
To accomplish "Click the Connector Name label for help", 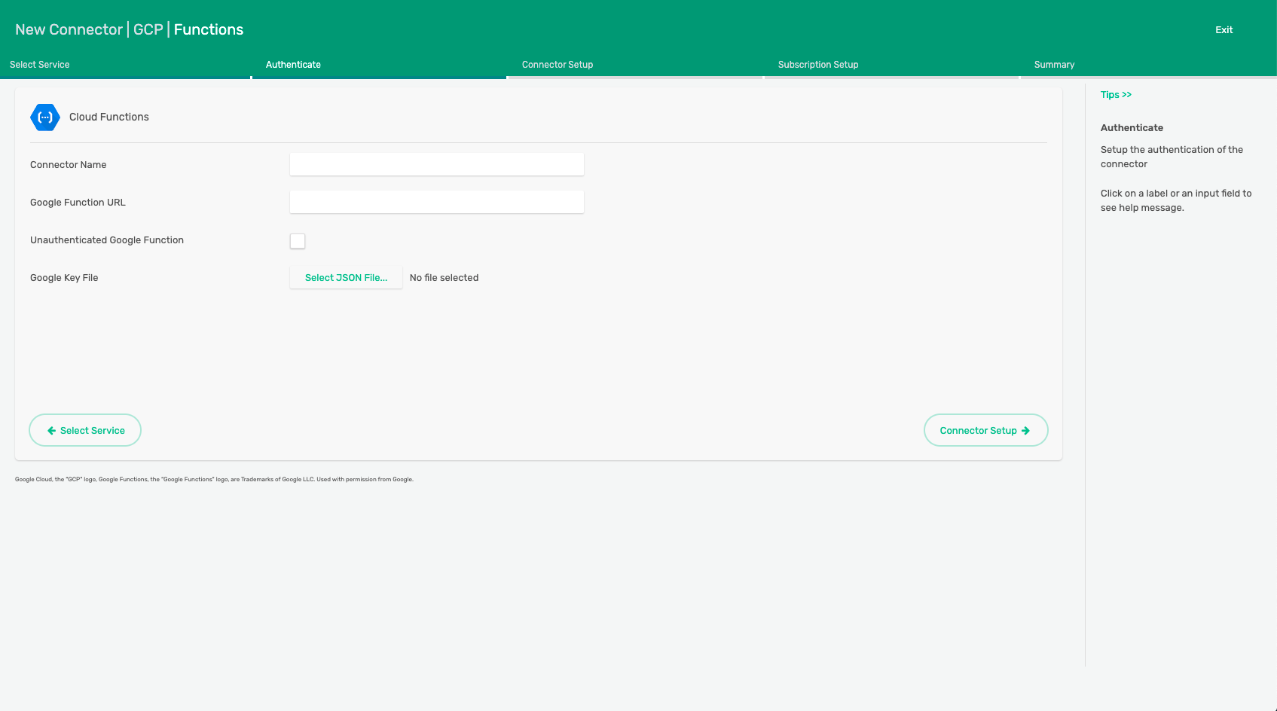I will coord(69,165).
